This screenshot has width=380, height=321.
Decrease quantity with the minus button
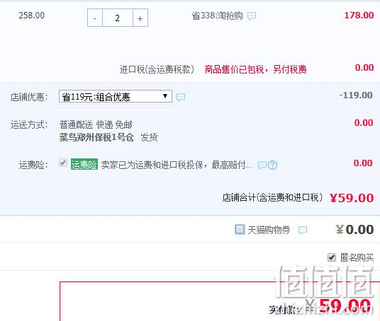pyautogui.click(x=95, y=18)
